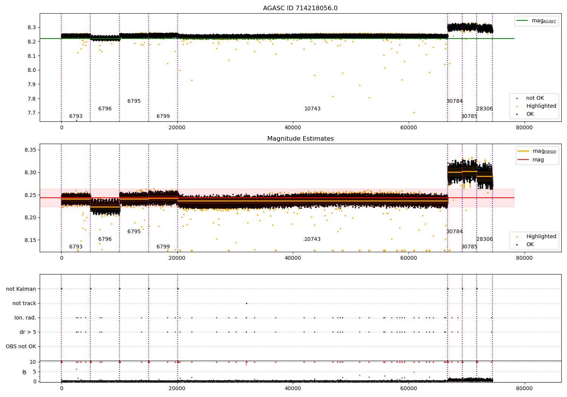Click the 80000 x-axis tick under top plot
Image resolution: width=567 pixels, height=397 pixels.
click(524, 128)
